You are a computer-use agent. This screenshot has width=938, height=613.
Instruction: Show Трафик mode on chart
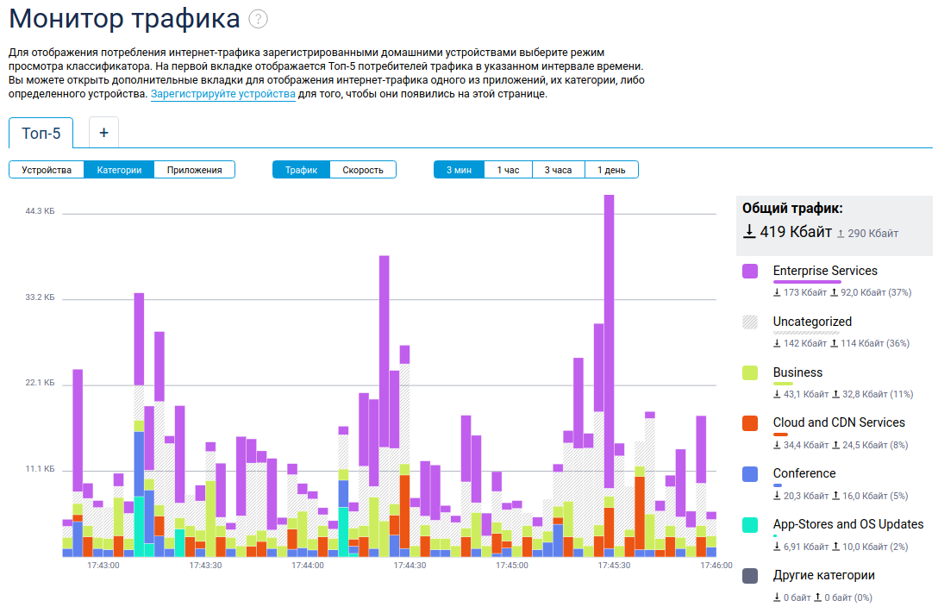point(302,170)
